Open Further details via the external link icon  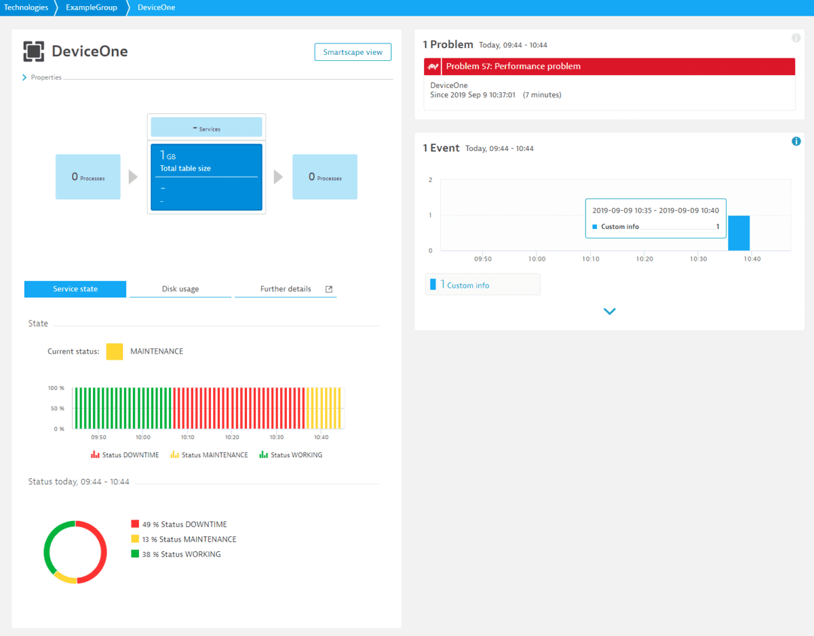pyautogui.click(x=328, y=289)
